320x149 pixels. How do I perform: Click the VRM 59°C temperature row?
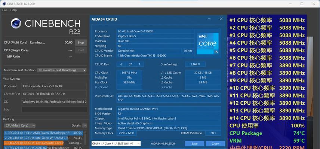[267, 141]
